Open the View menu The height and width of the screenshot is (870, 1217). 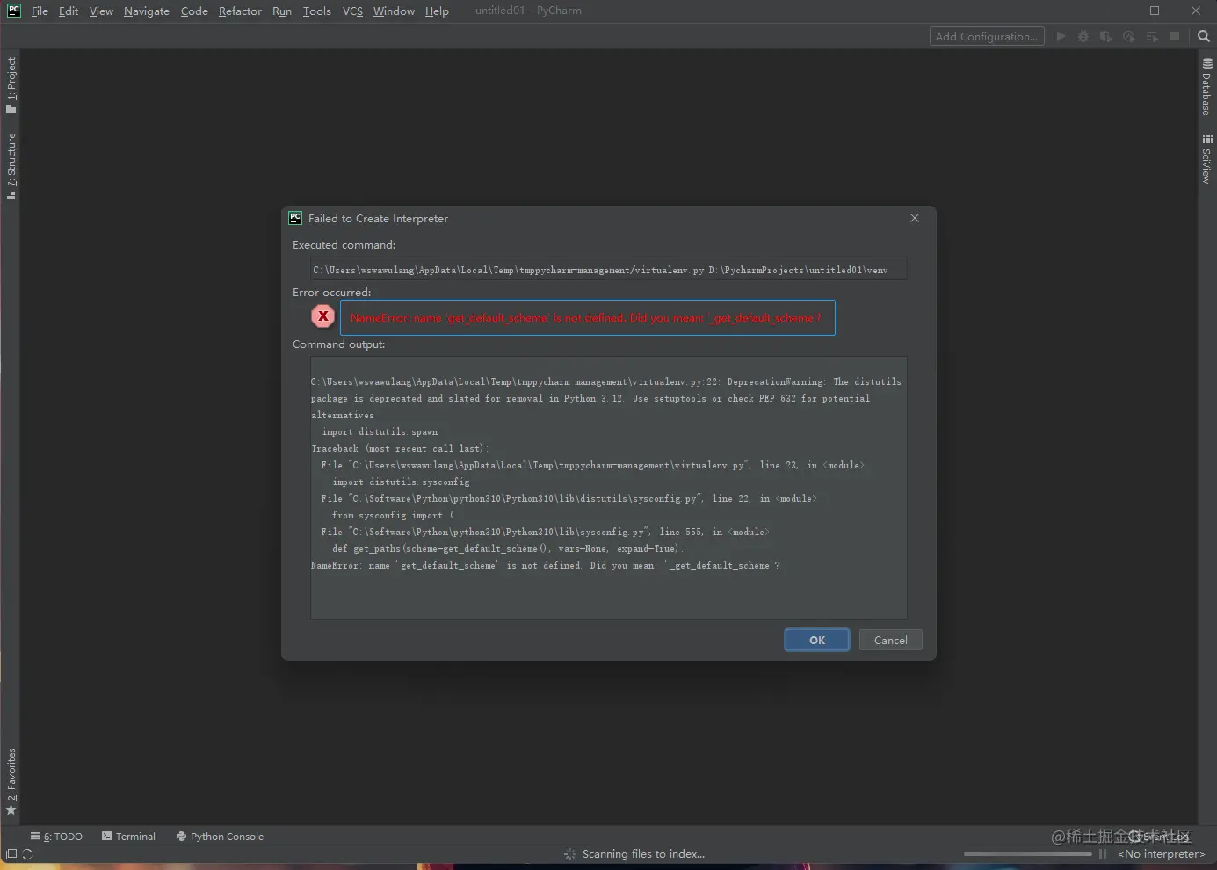(101, 11)
